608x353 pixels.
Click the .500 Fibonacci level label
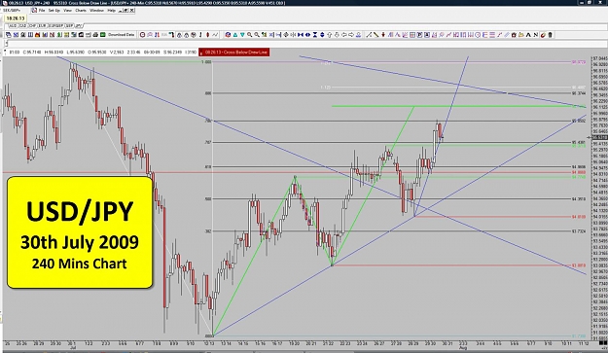(x=208, y=198)
